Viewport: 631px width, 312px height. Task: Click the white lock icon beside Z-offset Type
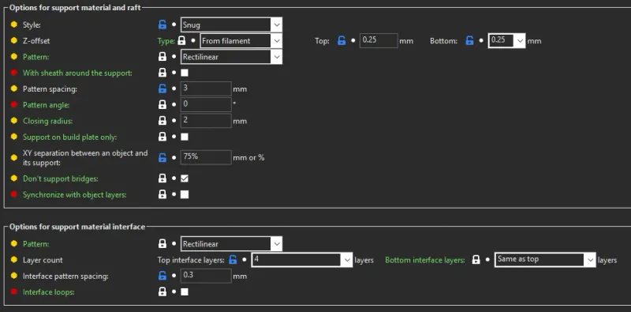click(181, 41)
